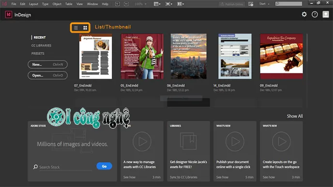The width and height of the screenshot is (333, 187).
Task: Select the RECENT tab
Action: [x=40, y=37]
